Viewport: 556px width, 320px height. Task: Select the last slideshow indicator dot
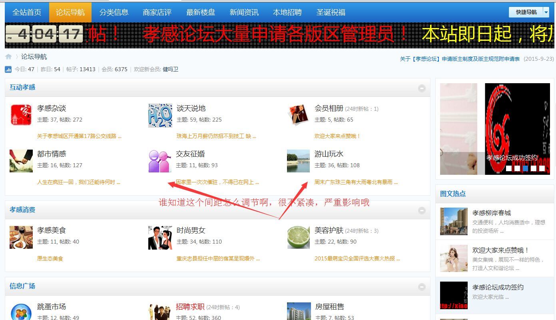click(542, 168)
